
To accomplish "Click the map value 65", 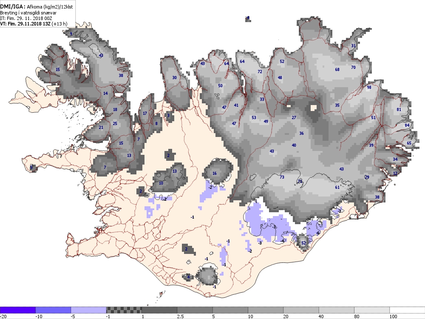I will click(x=409, y=143).
